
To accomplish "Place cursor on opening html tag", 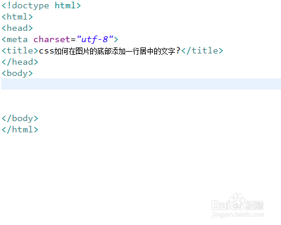I will coord(17,17).
